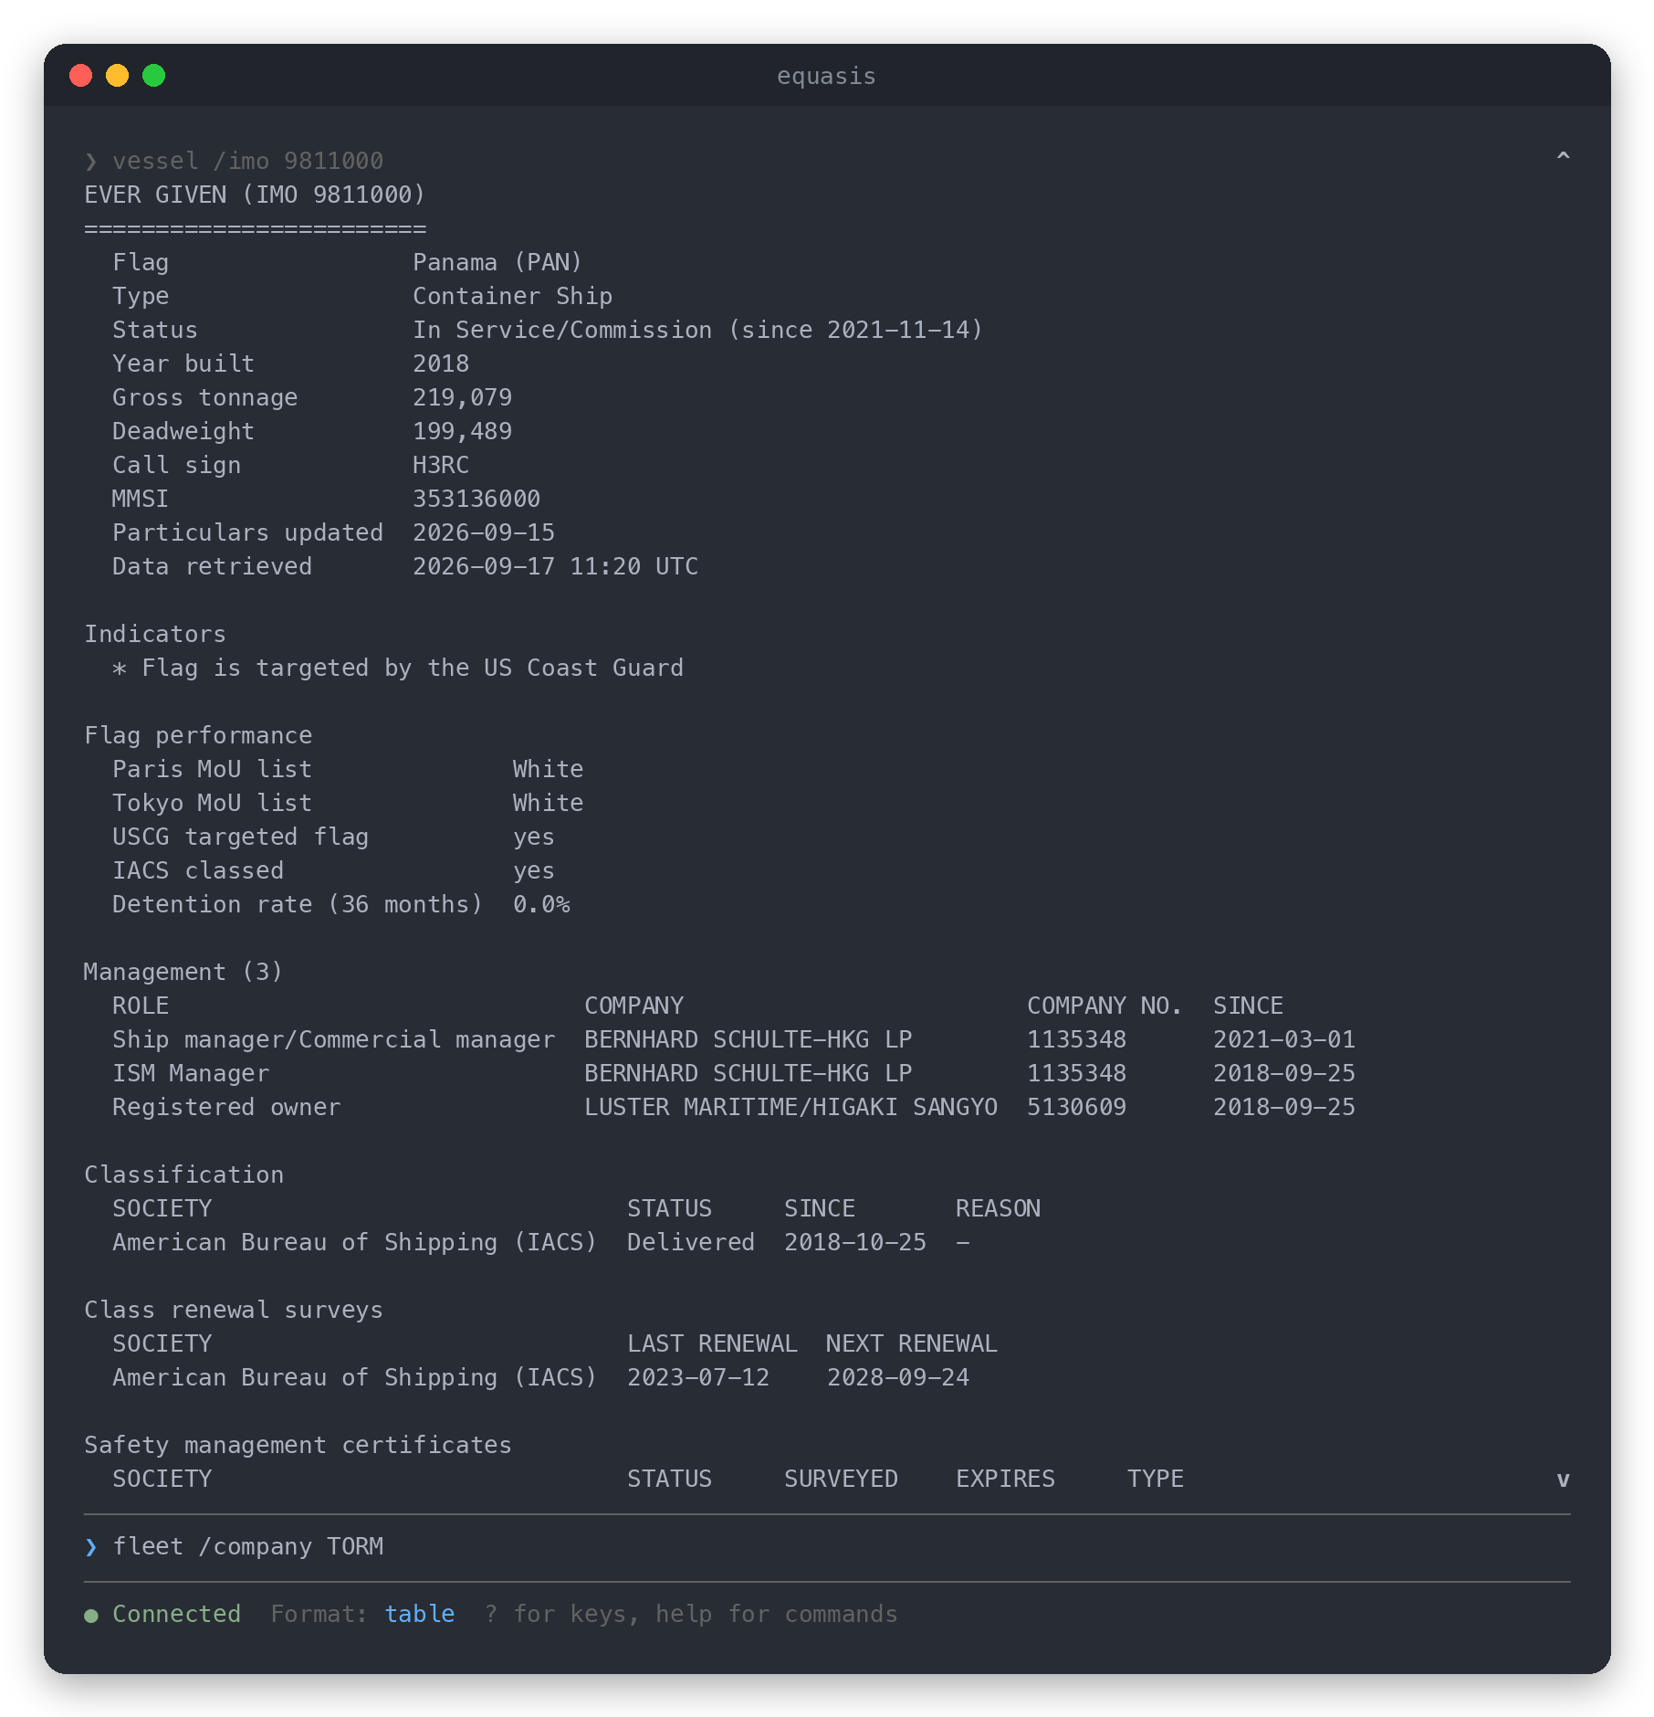Select the flag value Panama (PAN)

(497, 262)
